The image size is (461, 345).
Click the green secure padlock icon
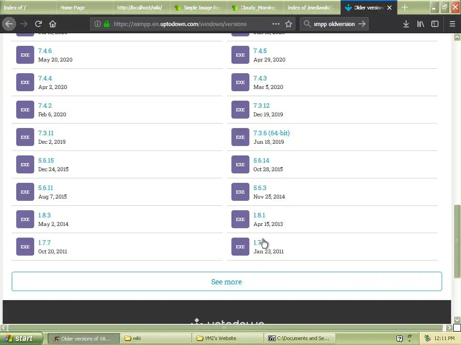(x=107, y=24)
